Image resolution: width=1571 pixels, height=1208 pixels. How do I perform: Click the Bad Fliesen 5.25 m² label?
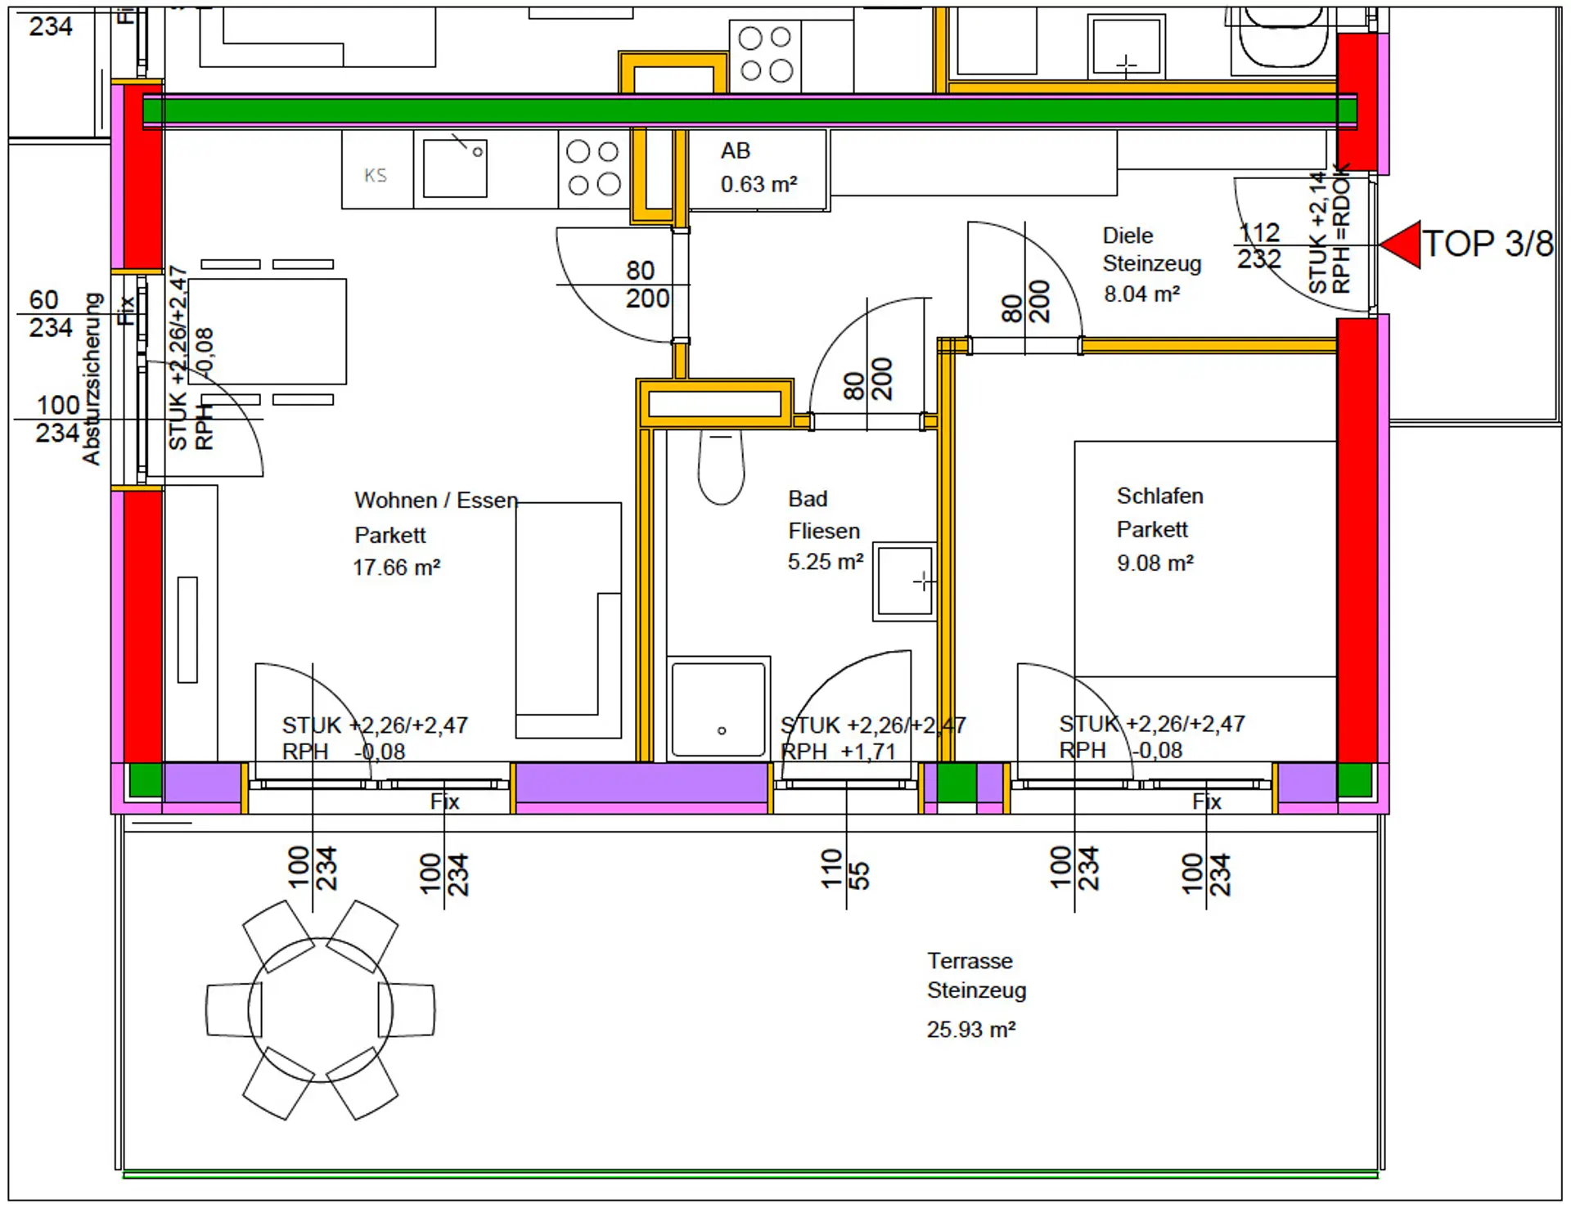coord(824,530)
